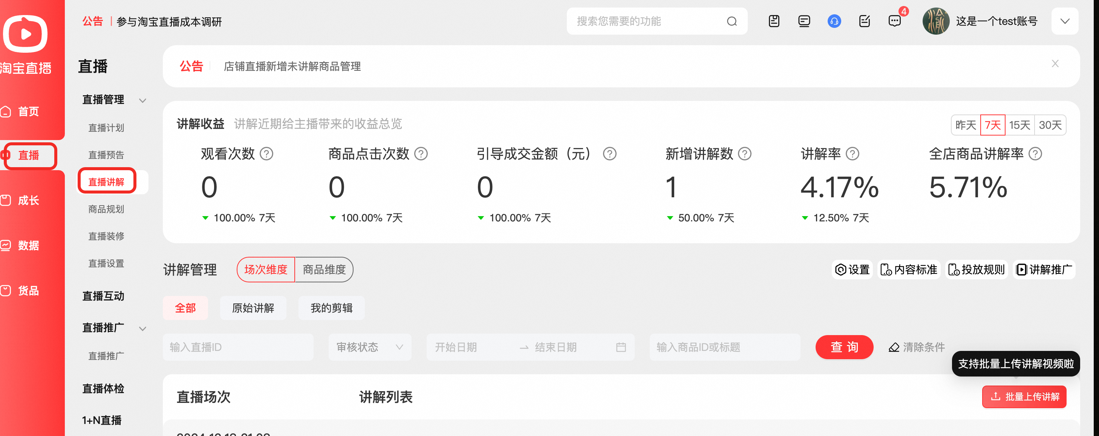Open 内容标准 document
Screen dimensions: 1099x436
click(x=909, y=269)
